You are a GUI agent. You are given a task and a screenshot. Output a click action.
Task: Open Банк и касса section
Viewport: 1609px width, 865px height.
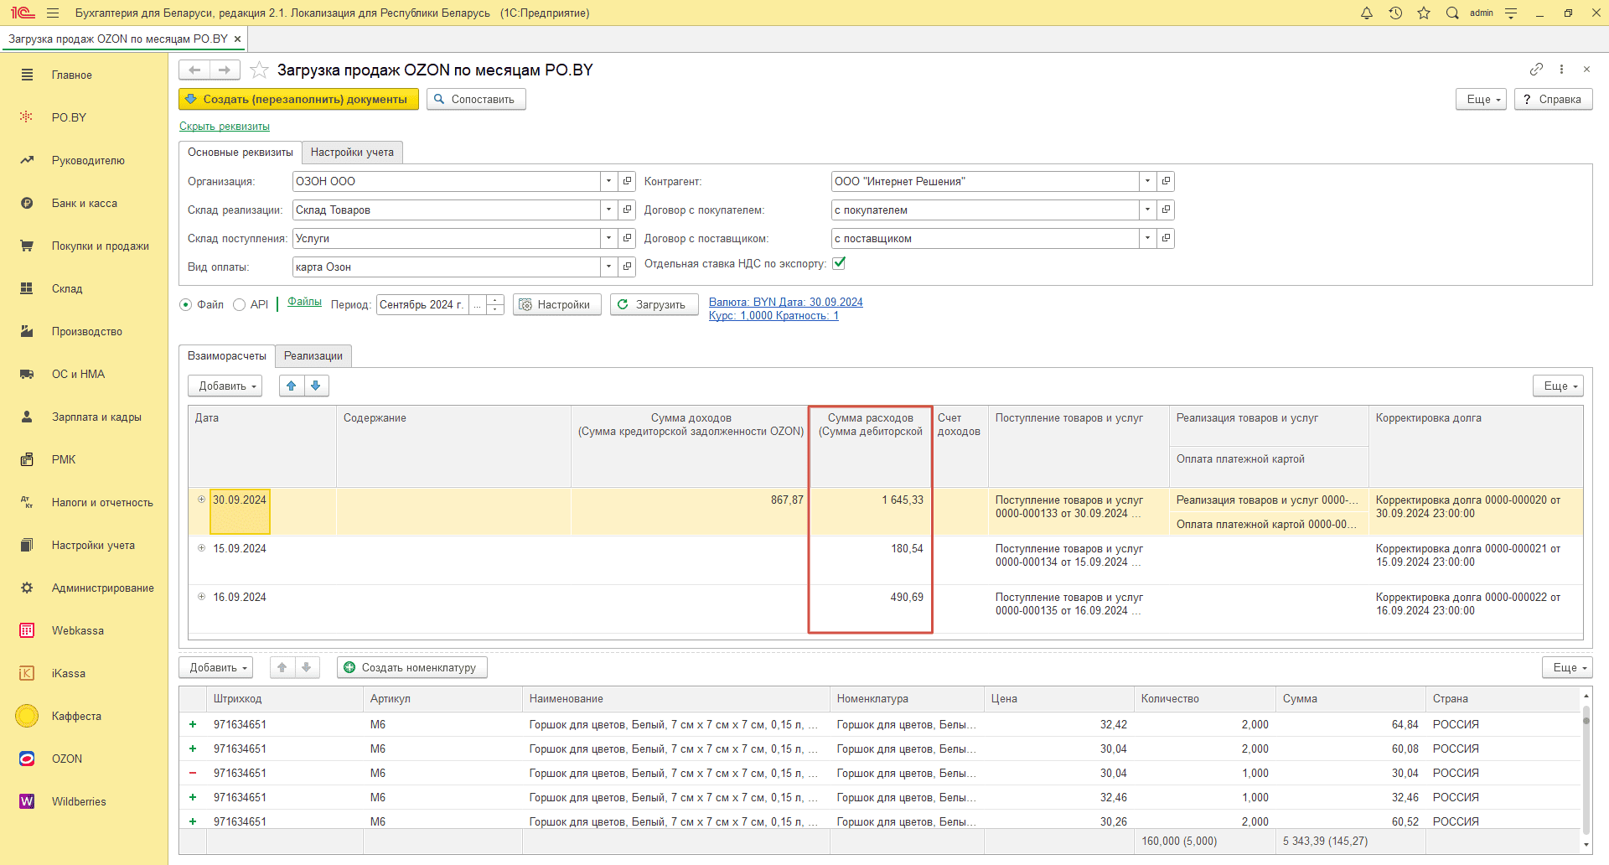pyautogui.click(x=84, y=203)
